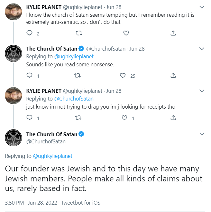Image resolution: width=211 pixels, height=212 pixels.
Task: Share the 'Sounds like you read some nonsense' tweet
Action: [173, 75]
